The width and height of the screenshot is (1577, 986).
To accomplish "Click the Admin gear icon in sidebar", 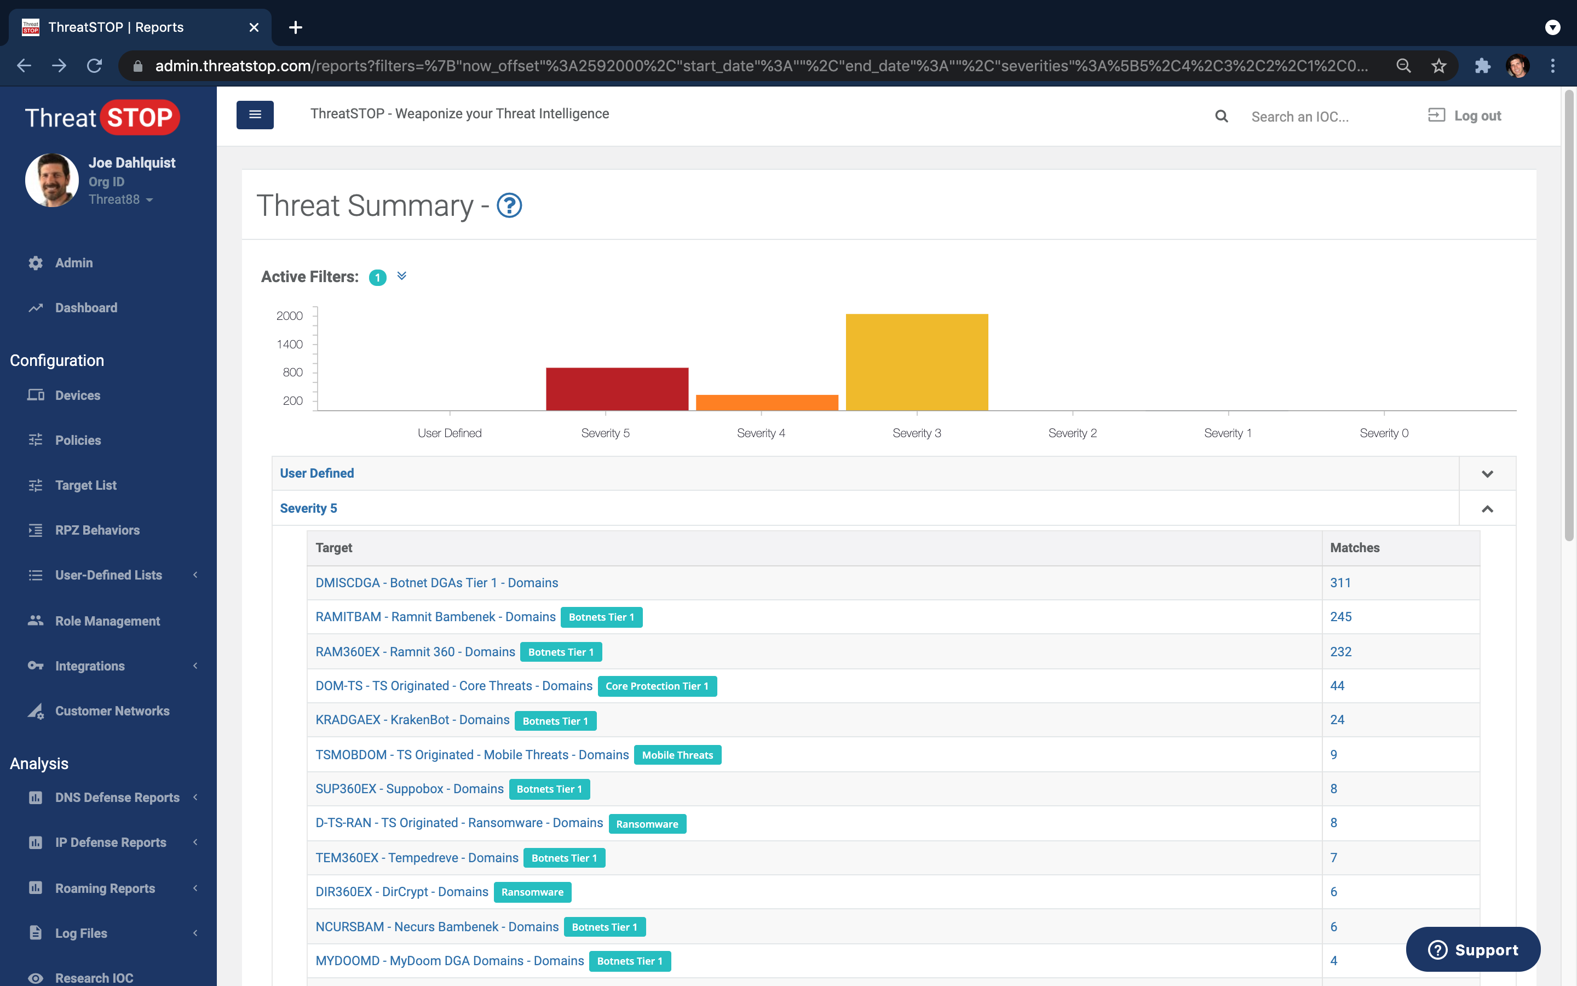I will coord(36,263).
